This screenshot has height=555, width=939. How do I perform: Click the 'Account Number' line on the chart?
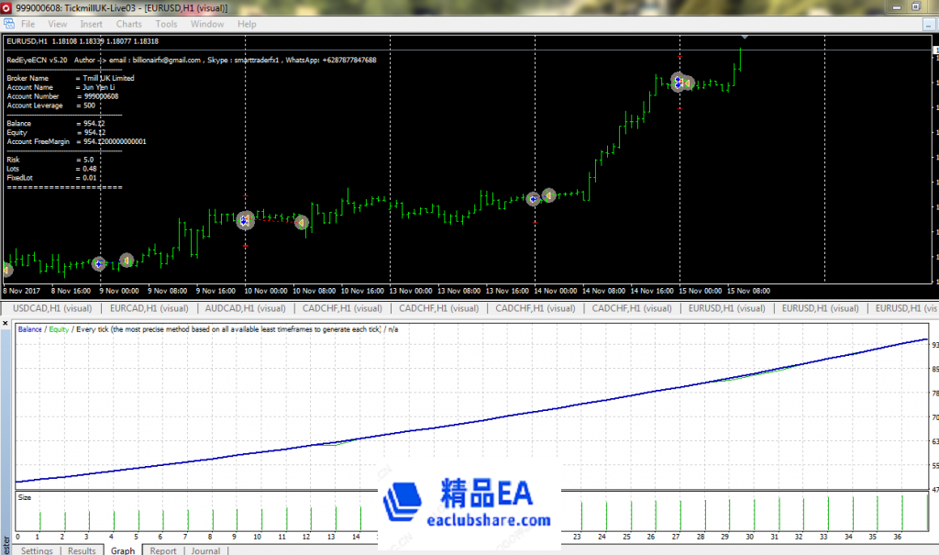(62, 96)
